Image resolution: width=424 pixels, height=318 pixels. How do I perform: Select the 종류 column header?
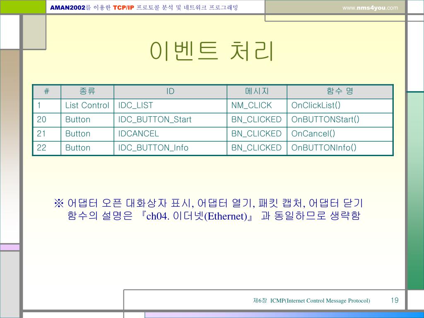(87, 92)
